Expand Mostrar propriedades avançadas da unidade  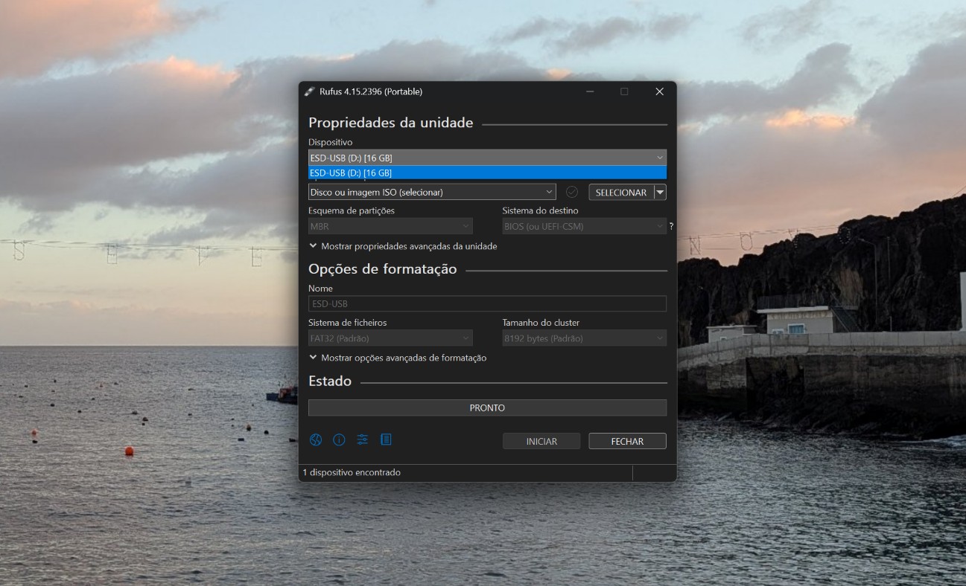(403, 246)
